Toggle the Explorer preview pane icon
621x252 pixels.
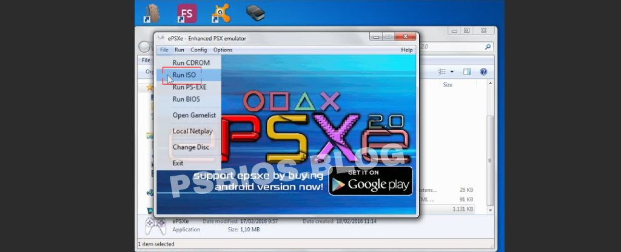(467, 71)
